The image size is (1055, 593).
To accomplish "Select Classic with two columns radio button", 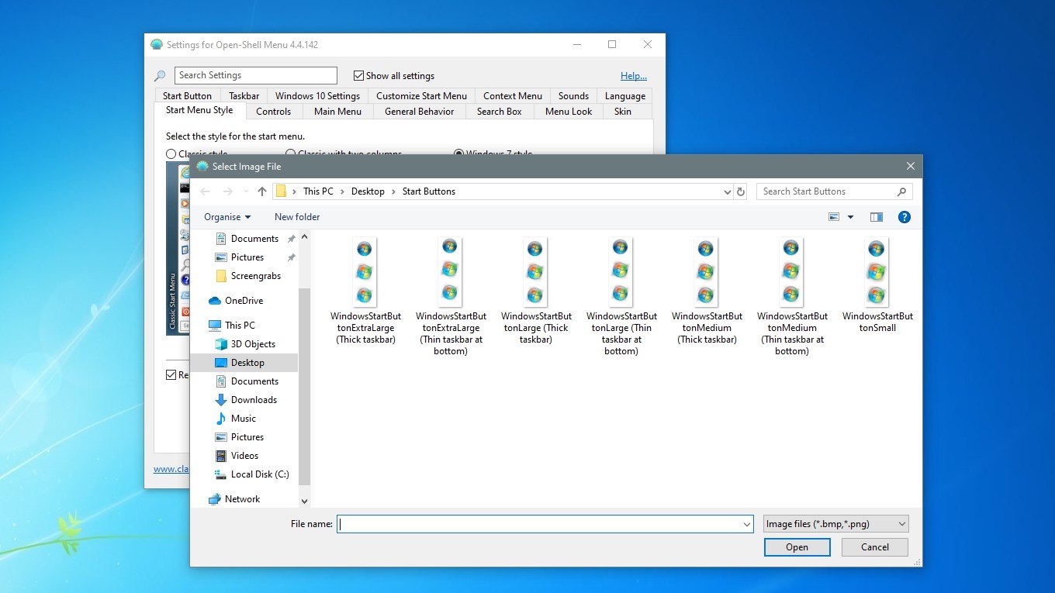I will click(291, 154).
